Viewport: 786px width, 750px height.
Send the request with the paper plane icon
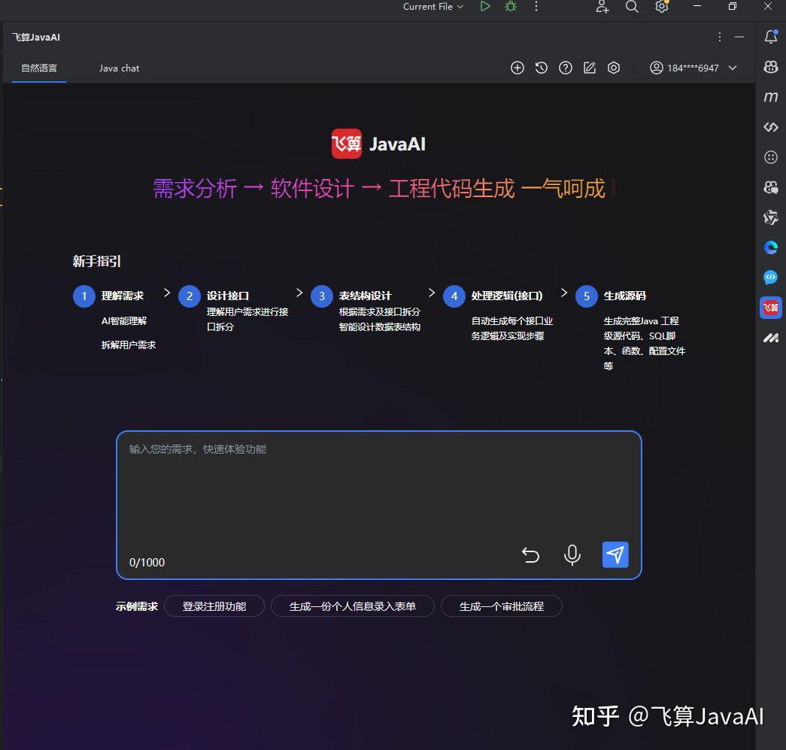[615, 554]
